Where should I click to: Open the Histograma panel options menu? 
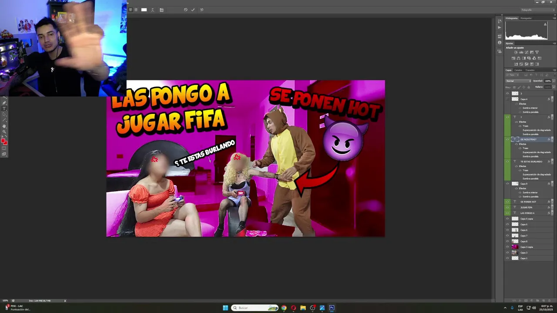554,18
